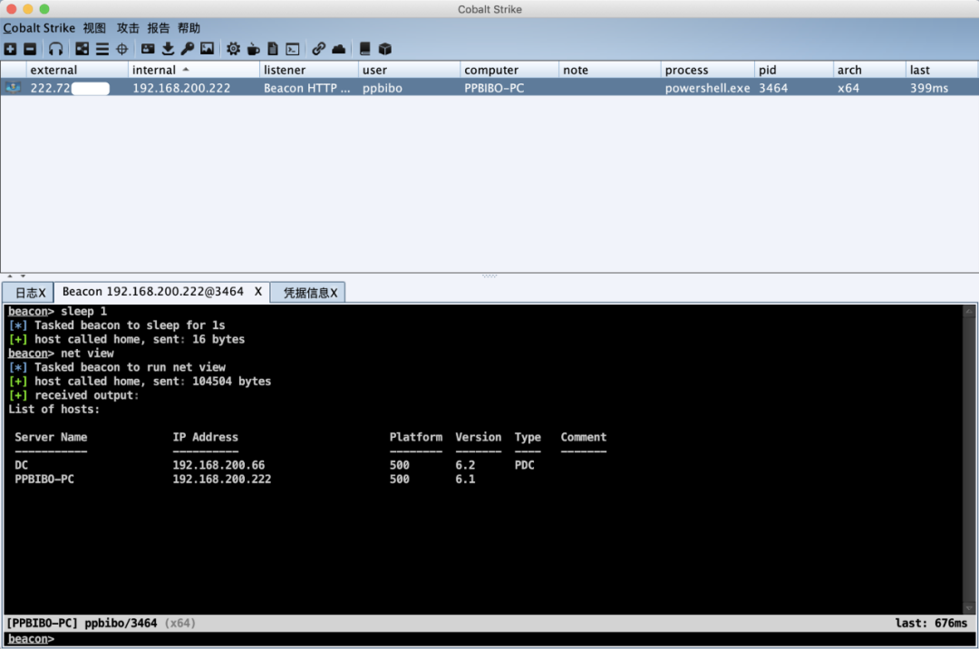Generate an Office macro via the document icon
This screenshot has height=649, width=979.
pos(273,49)
